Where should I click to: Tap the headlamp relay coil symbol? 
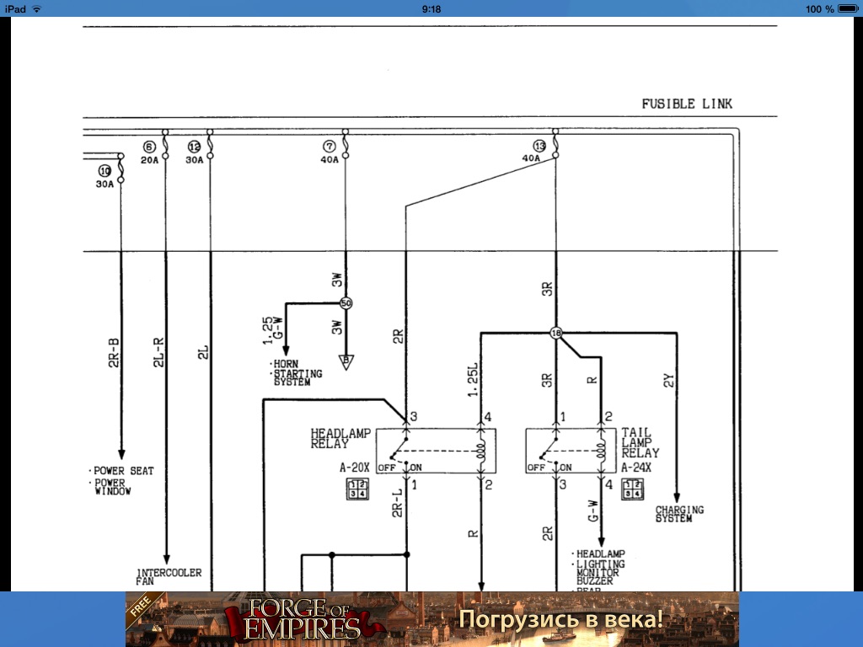tap(481, 452)
